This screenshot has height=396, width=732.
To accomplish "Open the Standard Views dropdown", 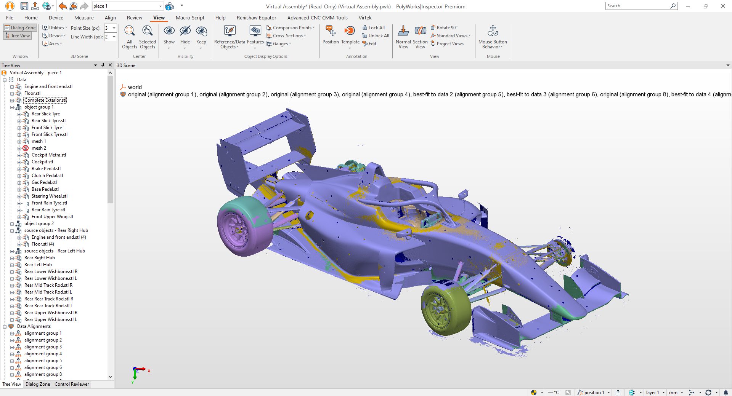I will (x=451, y=35).
